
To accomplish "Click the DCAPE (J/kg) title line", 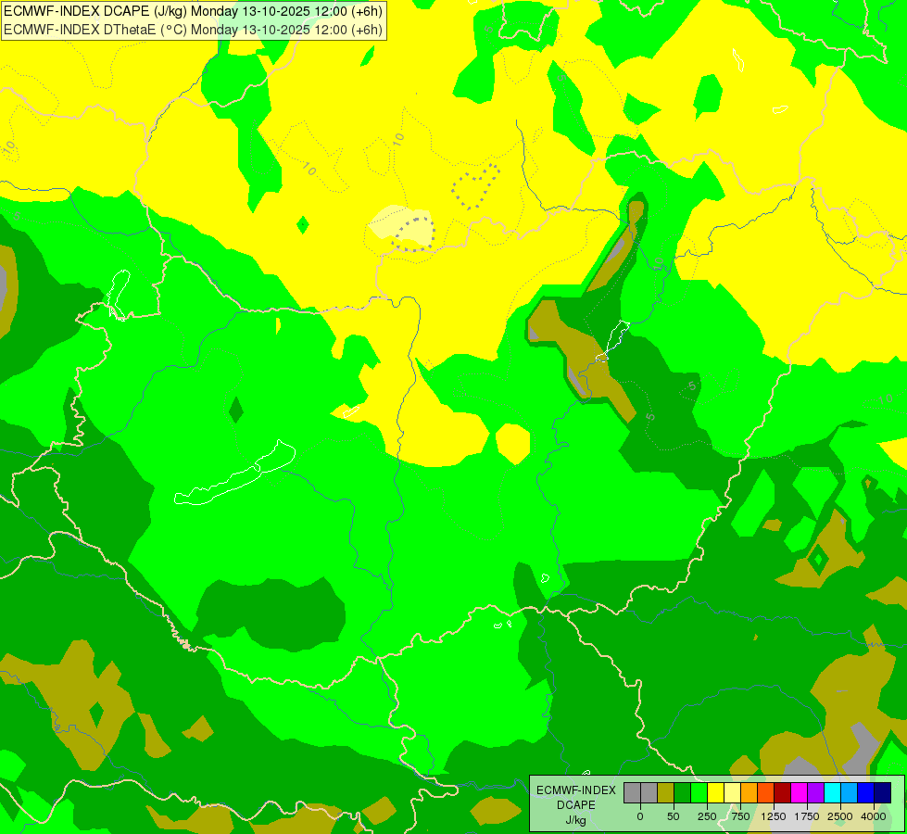I will coord(194,11).
